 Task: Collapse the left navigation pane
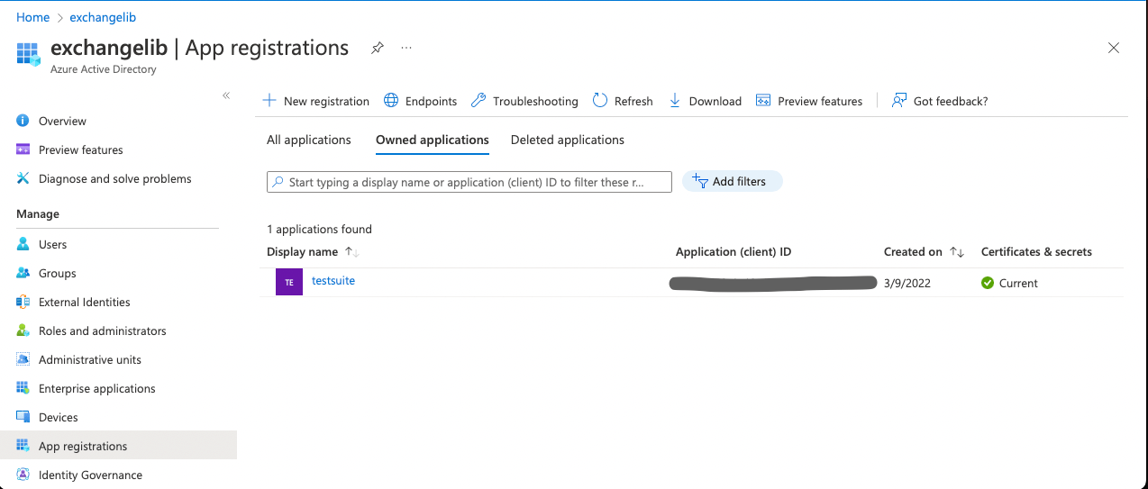pyautogui.click(x=226, y=95)
